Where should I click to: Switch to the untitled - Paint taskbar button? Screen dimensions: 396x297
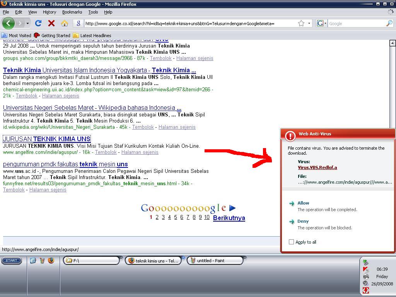click(x=215, y=261)
